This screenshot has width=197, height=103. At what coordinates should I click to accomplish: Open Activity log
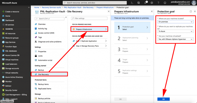(x=43, y=28)
